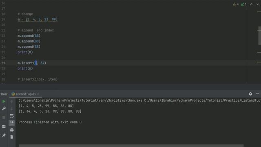Click the down the stack trace arrow
Image resolution: width=261 pixels, height=147 pixels.
pyautogui.click(x=12, y=109)
